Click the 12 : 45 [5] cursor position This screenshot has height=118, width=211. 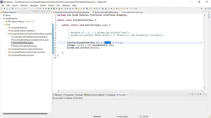pos(144,117)
